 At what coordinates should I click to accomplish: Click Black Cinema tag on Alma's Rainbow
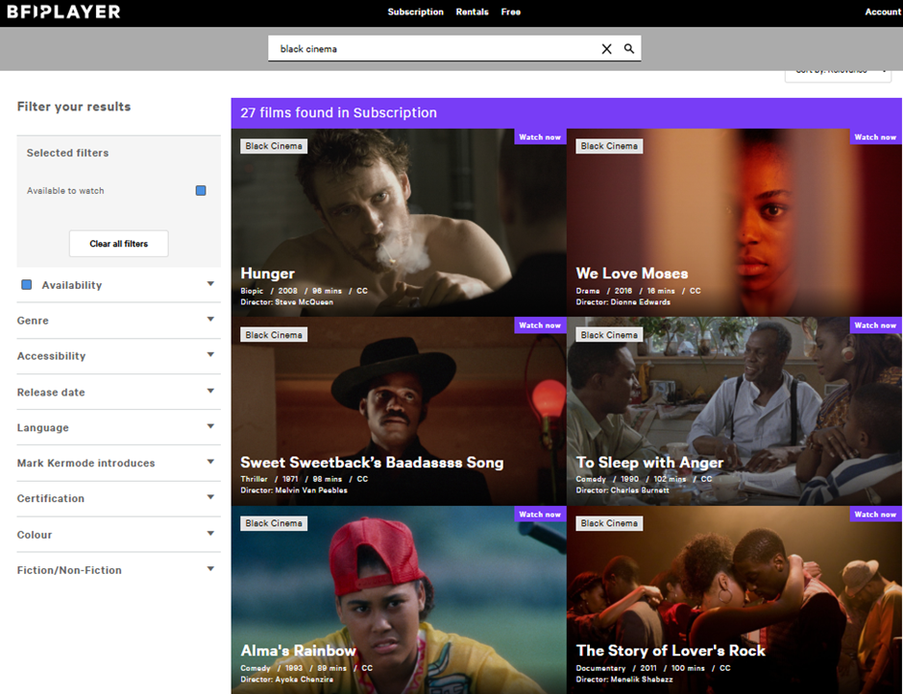pyautogui.click(x=274, y=523)
